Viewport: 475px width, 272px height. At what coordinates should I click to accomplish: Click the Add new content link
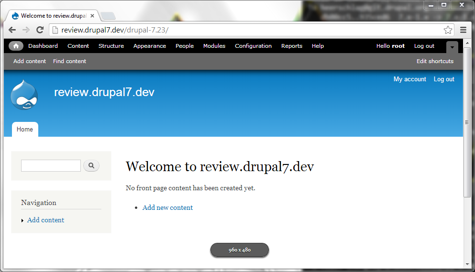167,207
